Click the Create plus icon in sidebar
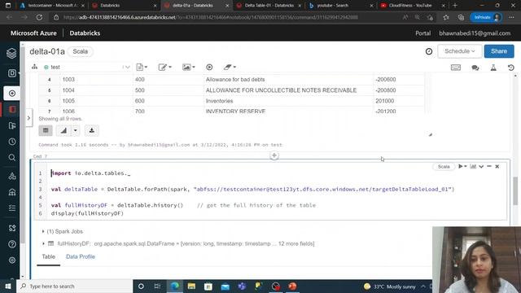The height and width of the screenshot is (293, 521). coord(12,94)
